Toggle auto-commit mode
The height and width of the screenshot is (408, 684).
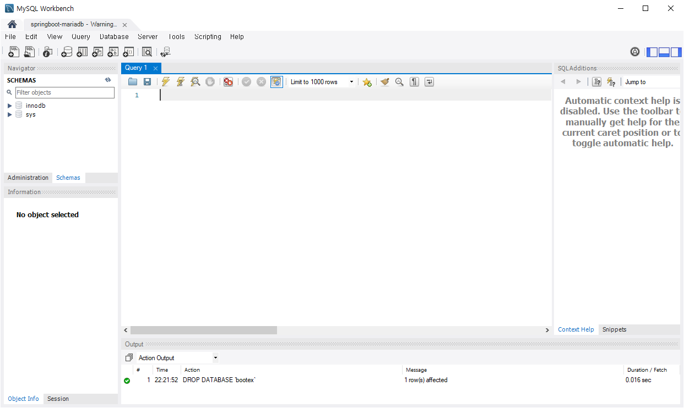[x=276, y=82]
